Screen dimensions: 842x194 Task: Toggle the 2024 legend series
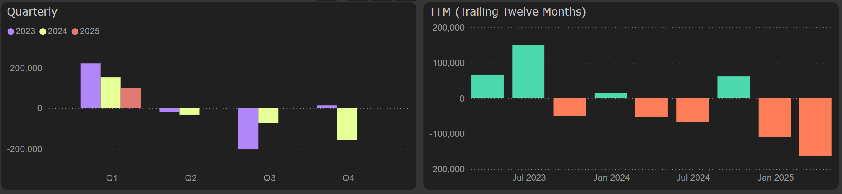[x=53, y=31]
